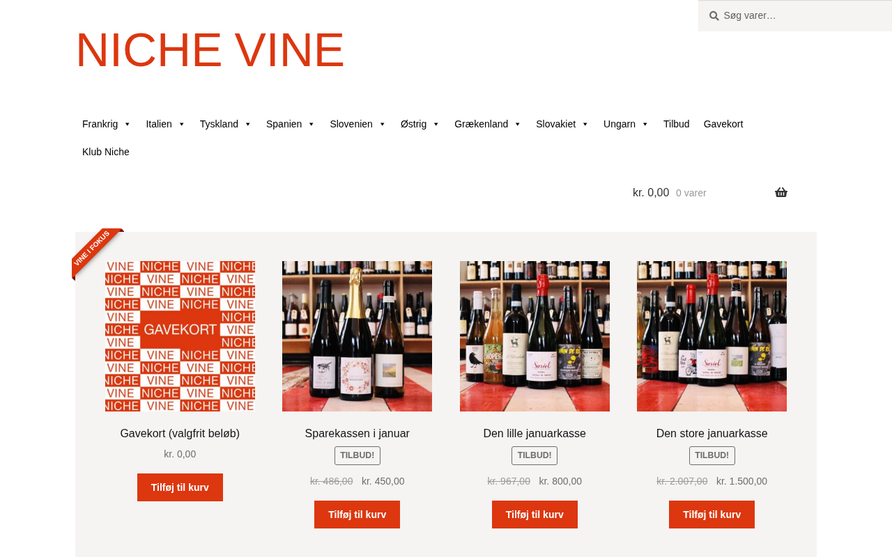
Task: Add Gavekort (valgfrit beløb) to cart
Action: 180,487
